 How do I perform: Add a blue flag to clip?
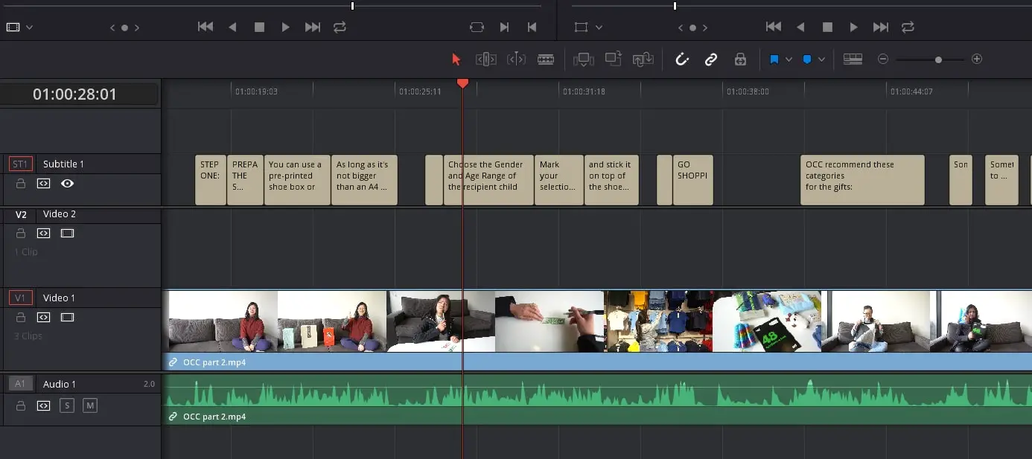tap(774, 60)
